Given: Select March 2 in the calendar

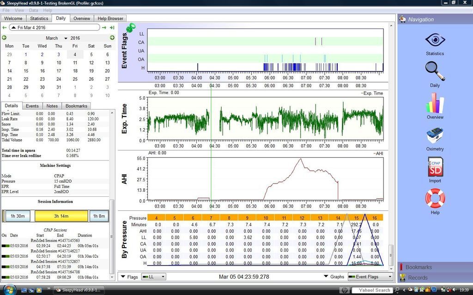Looking at the screenshot, I should coord(42,54).
